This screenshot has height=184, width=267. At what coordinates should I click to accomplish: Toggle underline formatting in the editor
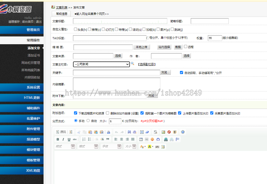(69, 139)
